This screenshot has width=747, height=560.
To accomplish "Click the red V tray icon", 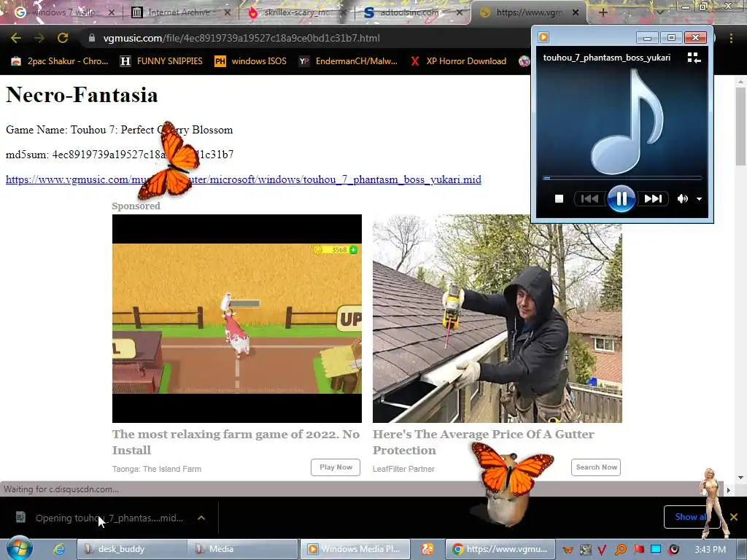I will click(x=602, y=550).
